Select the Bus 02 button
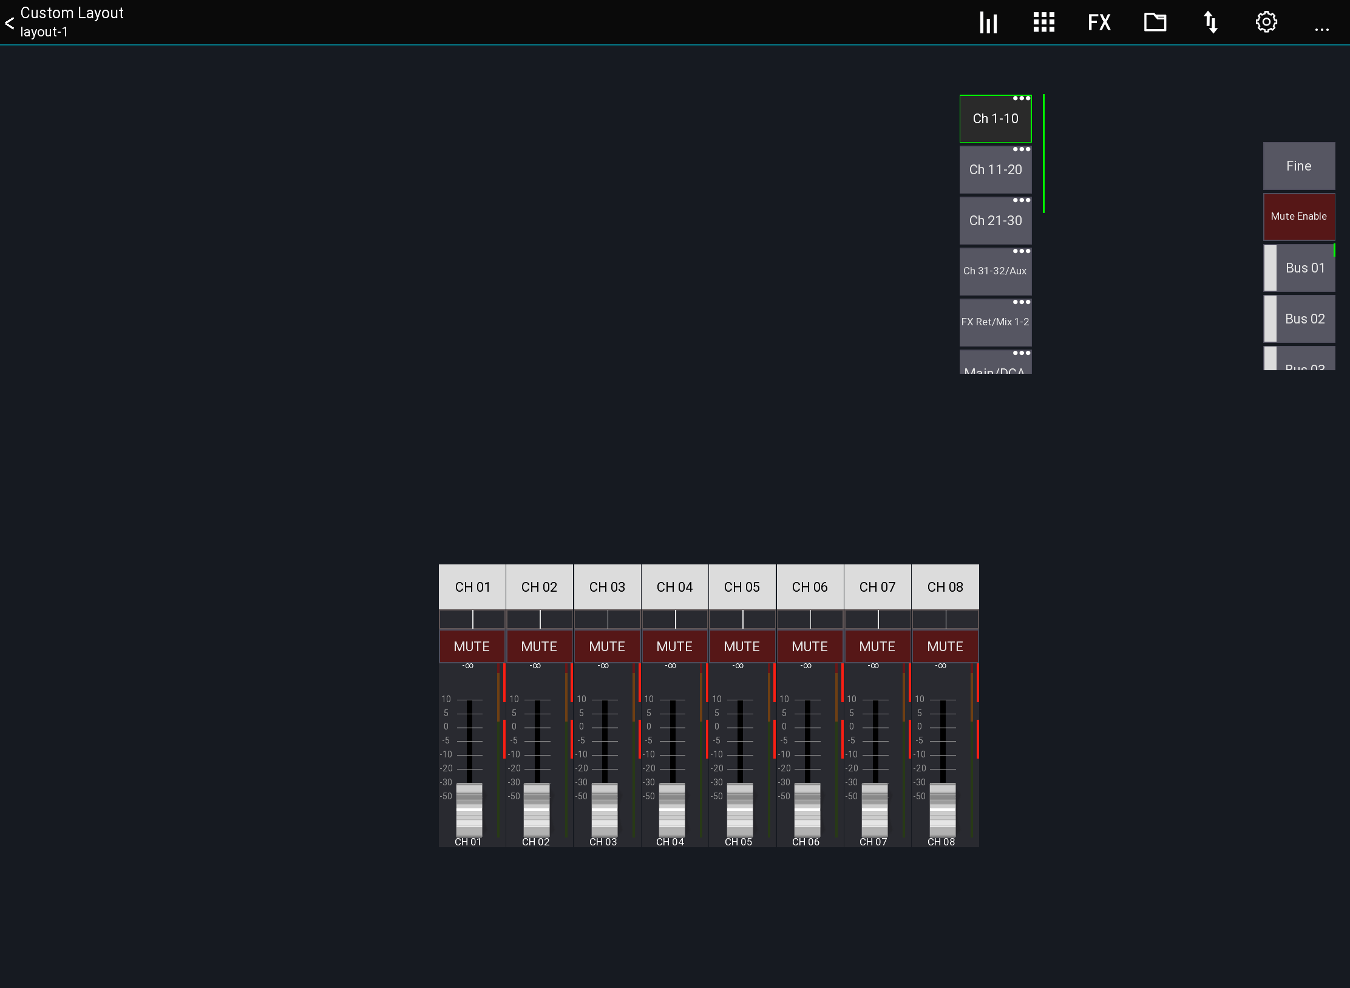The height and width of the screenshot is (988, 1350). point(1303,319)
